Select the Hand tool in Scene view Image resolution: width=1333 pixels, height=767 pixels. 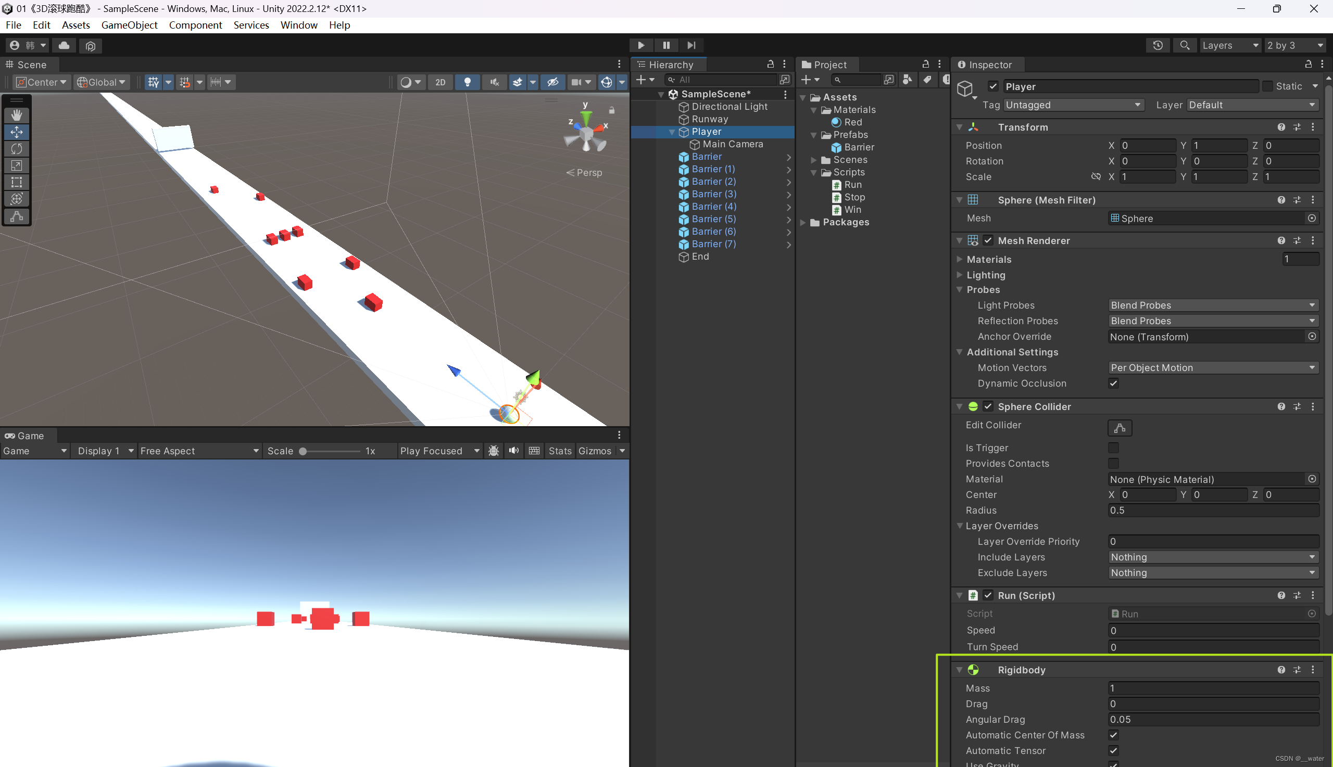pos(16,115)
